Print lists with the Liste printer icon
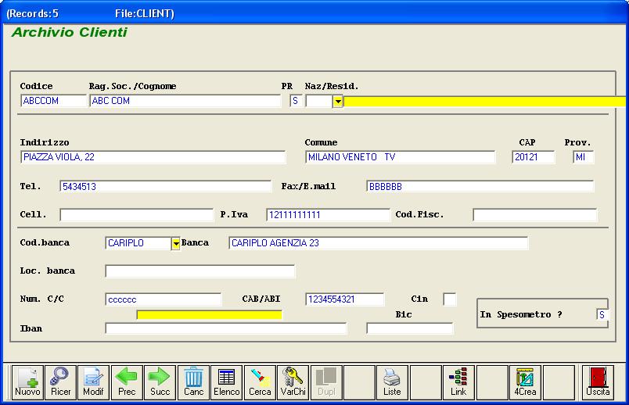This screenshot has width=629, height=405. coord(392,382)
